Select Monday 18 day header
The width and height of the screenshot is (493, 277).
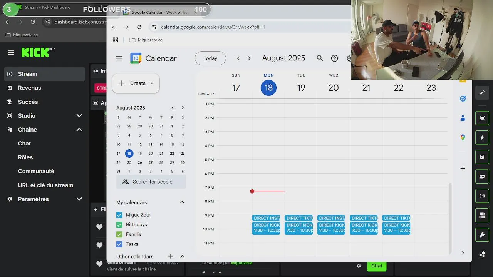(x=268, y=88)
